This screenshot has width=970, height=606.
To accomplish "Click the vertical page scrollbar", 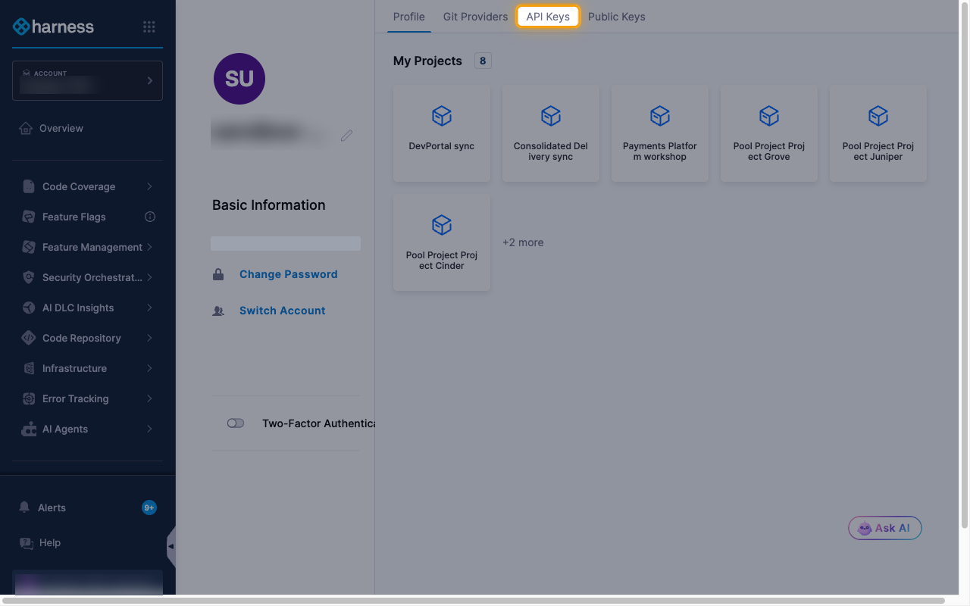I will coord(965,265).
